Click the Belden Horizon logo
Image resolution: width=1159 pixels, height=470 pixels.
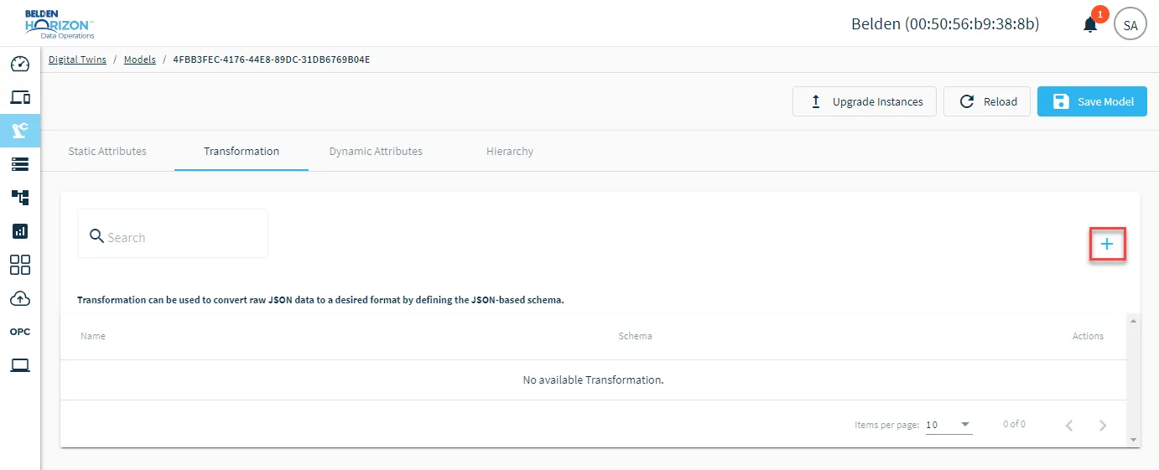60,24
